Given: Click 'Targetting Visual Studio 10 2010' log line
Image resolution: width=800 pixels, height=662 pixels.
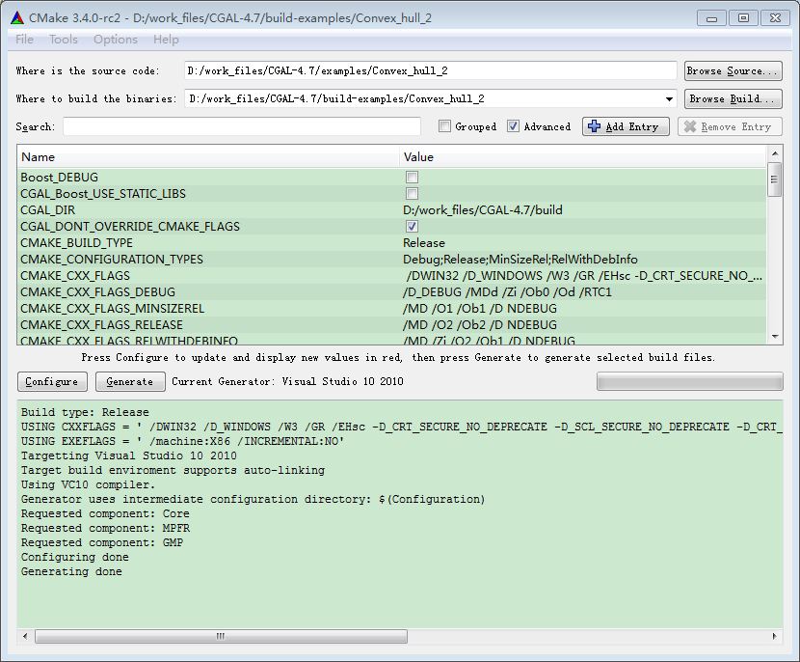Looking at the screenshot, I should [x=129, y=455].
